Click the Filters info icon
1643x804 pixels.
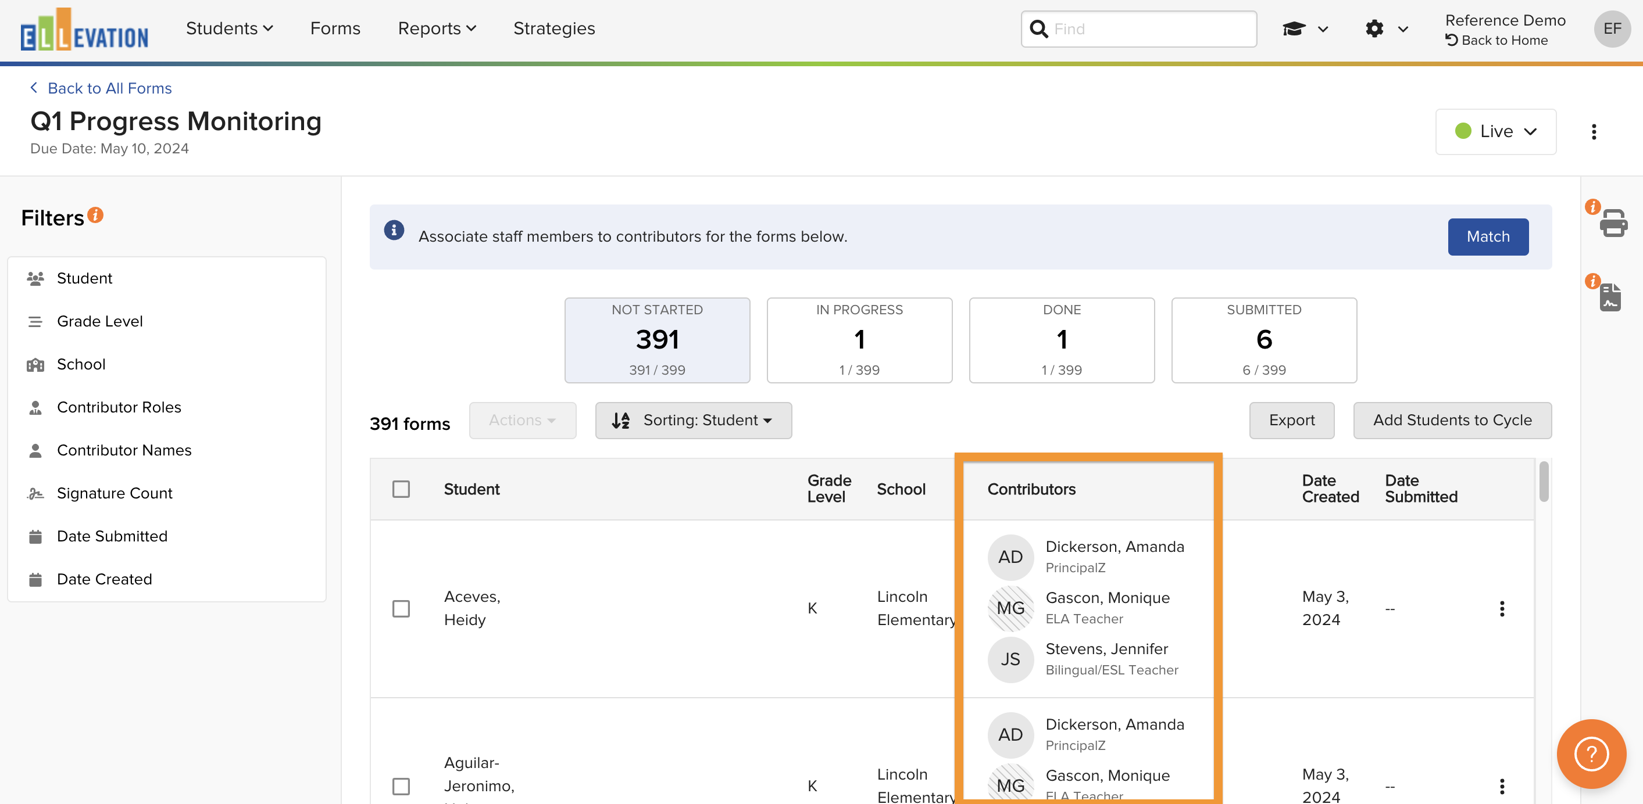96,216
